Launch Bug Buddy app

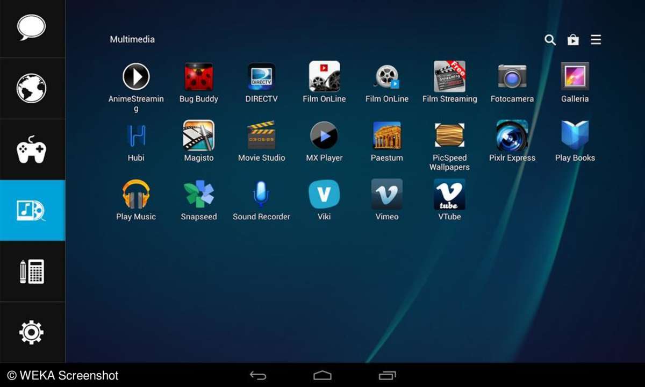pyautogui.click(x=199, y=76)
